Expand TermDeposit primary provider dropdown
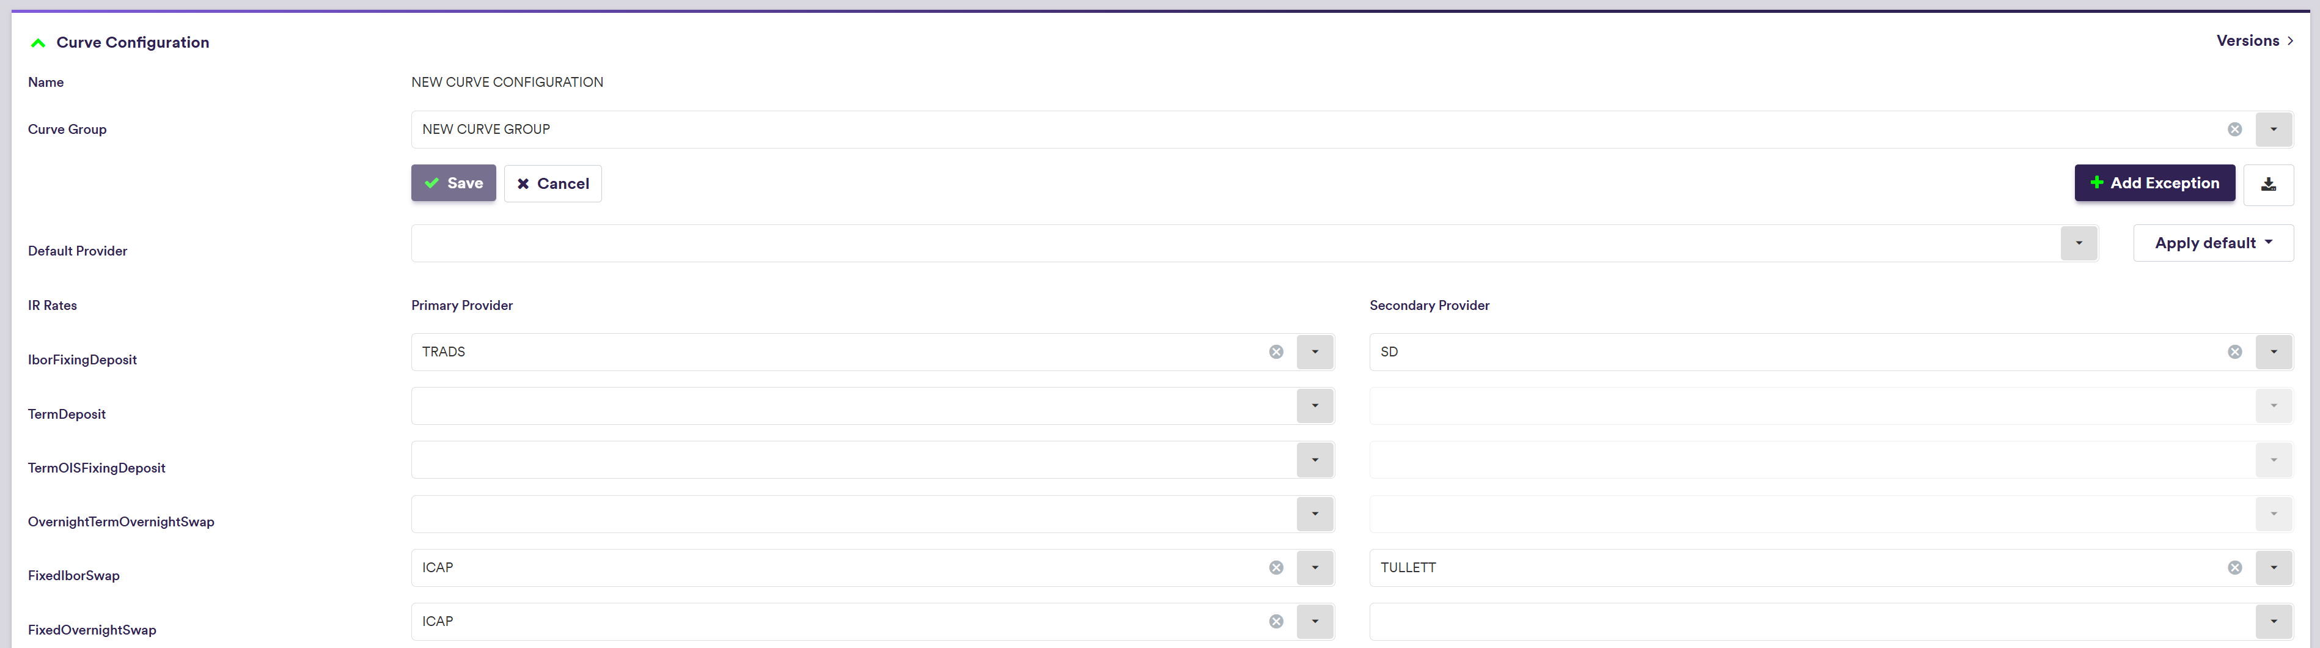This screenshot has width=2320, height=648. (x=1315, y=407)
